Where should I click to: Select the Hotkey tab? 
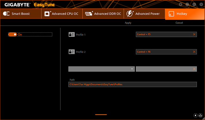pos(185,14)
